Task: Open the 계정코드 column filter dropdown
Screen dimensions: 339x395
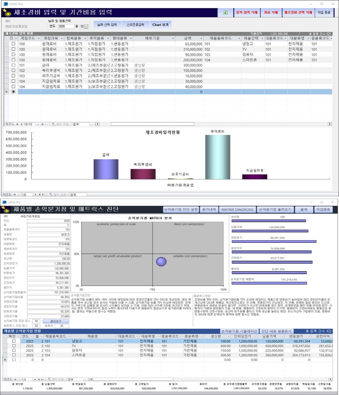Action: pos(39,38)
